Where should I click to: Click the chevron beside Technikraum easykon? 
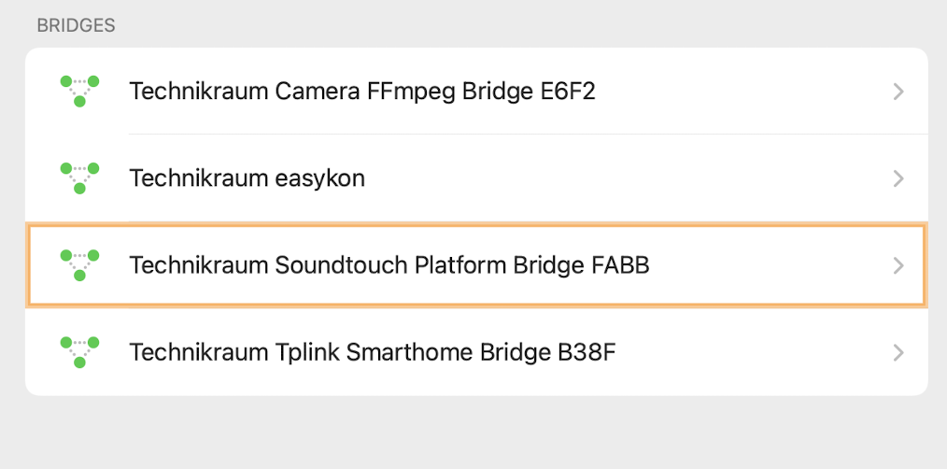click(x=898, y=178)
